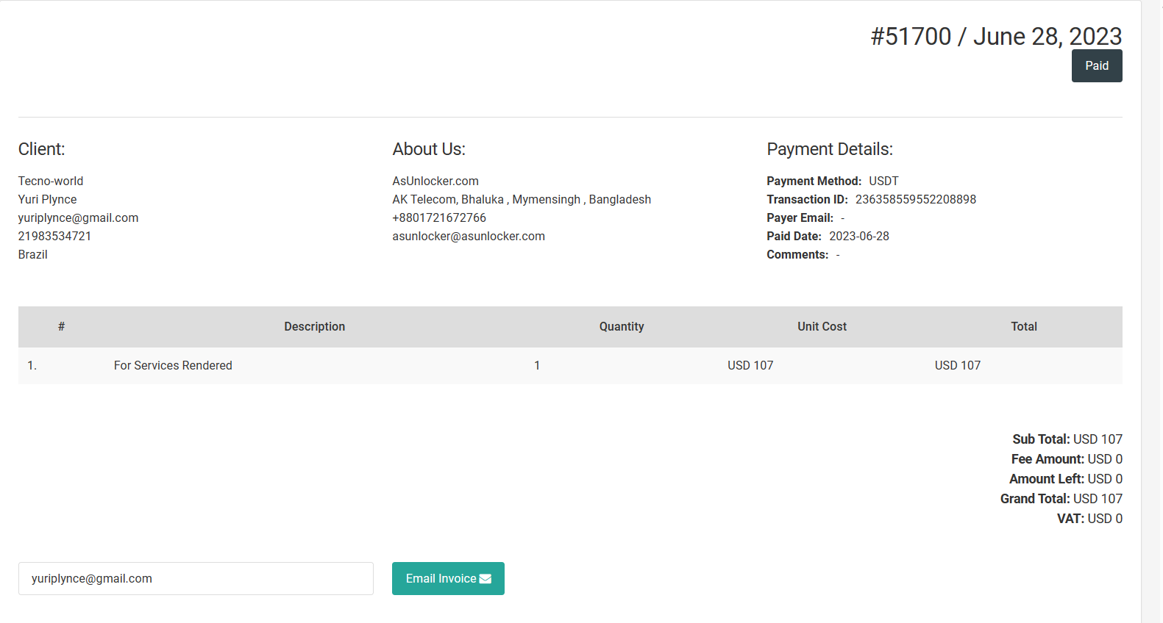Click the Unit Cost cell USD 107
Image resolution: width=1163 pixels, height=623 pixels.
(750, 365)
